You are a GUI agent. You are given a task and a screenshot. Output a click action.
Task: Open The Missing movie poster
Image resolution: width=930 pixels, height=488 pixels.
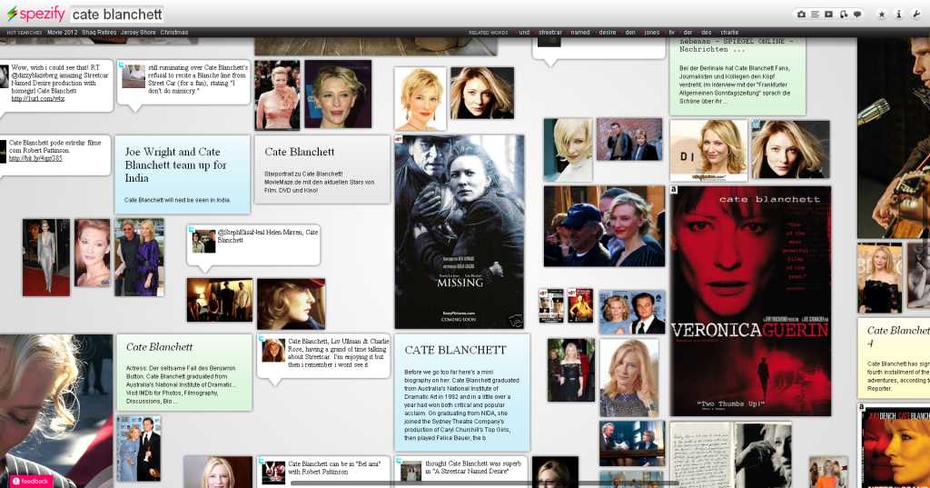tap(460, 232)
